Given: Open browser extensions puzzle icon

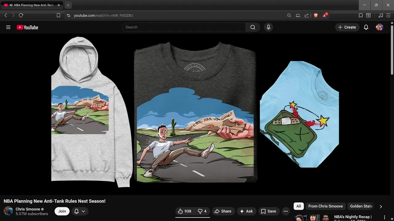Looking at the screenshot, I should pos(361,15).
